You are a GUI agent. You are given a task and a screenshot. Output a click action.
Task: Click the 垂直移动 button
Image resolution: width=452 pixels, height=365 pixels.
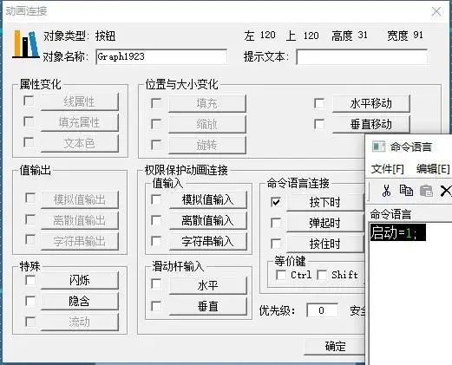pos(371,124)
